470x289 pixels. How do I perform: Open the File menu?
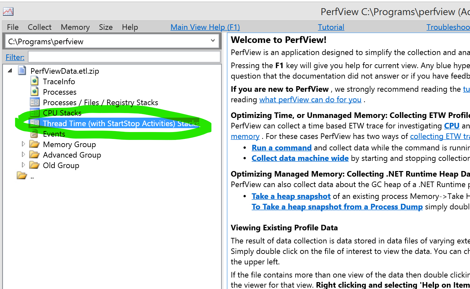[x=13, y=27]
